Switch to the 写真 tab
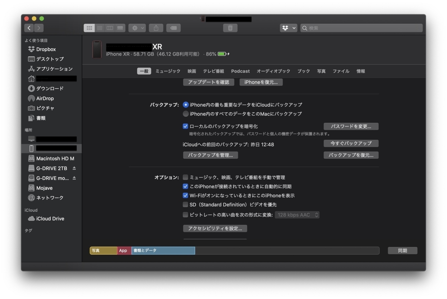The height and width of the screenshot is (299, 447). coord(321,71)
